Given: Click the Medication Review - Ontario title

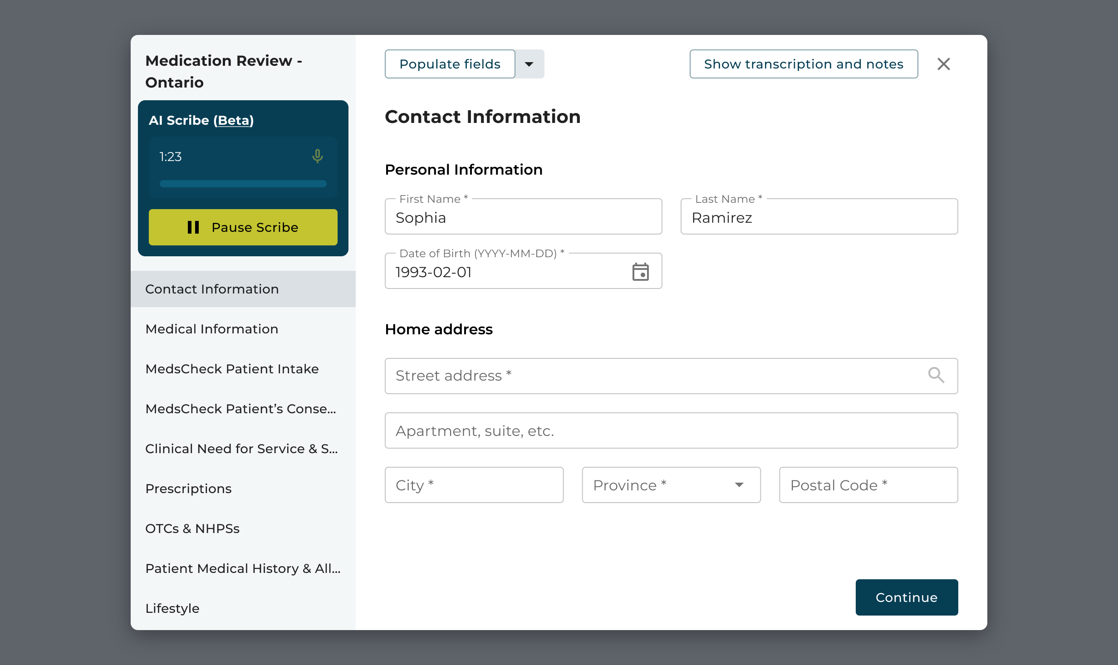Looking at the screenshot, I should 224,71.
